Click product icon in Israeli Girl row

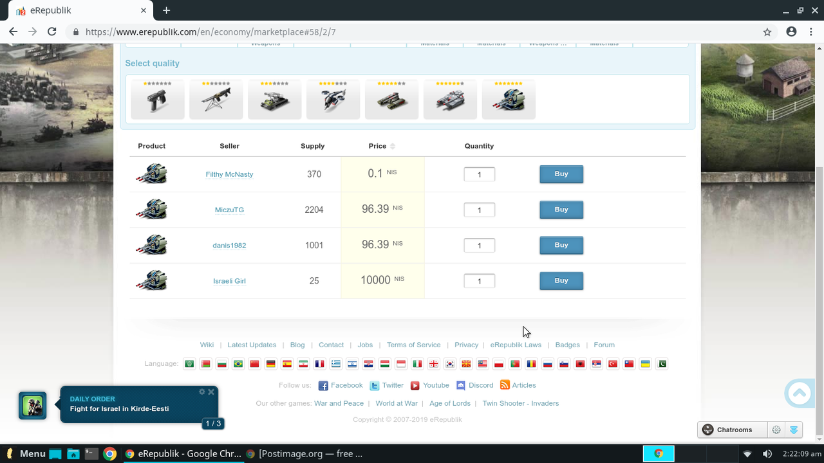152,280
